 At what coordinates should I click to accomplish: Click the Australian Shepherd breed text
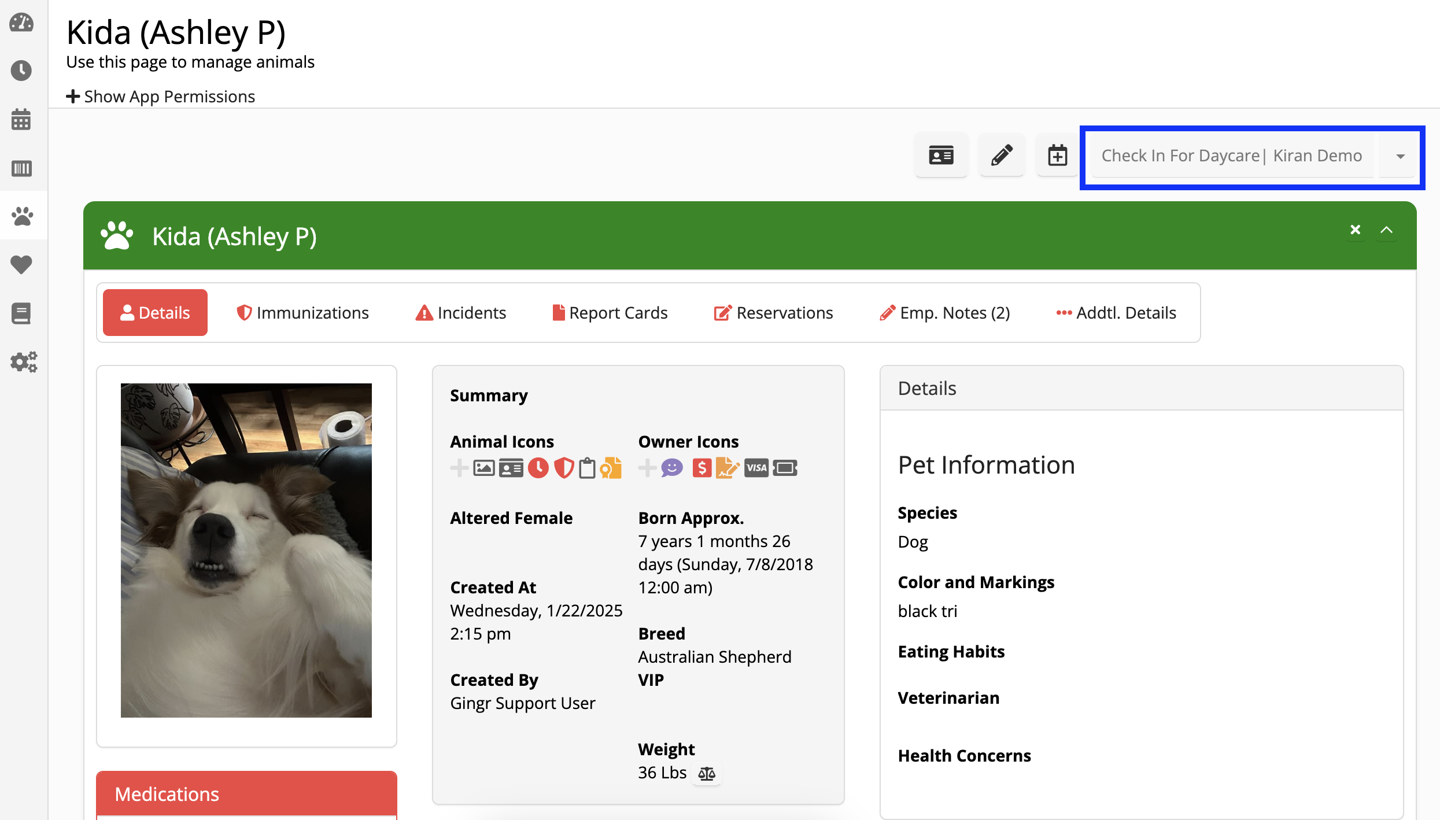715,657
